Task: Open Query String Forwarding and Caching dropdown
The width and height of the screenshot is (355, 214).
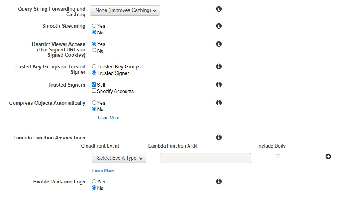Action: [125, 10]
